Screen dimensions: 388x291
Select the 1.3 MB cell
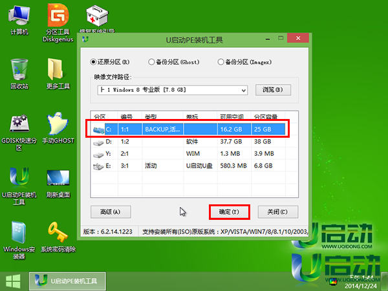tap(234, 154)
